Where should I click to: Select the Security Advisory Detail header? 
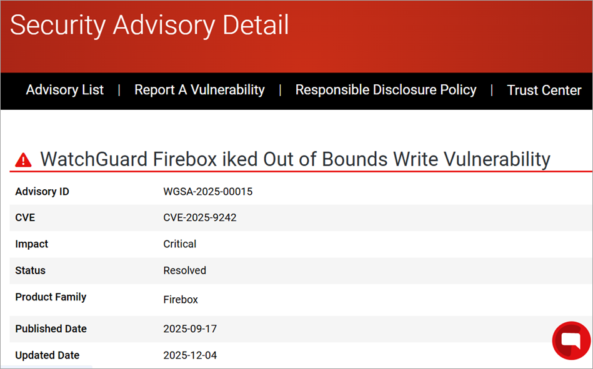tap(149, 26)
